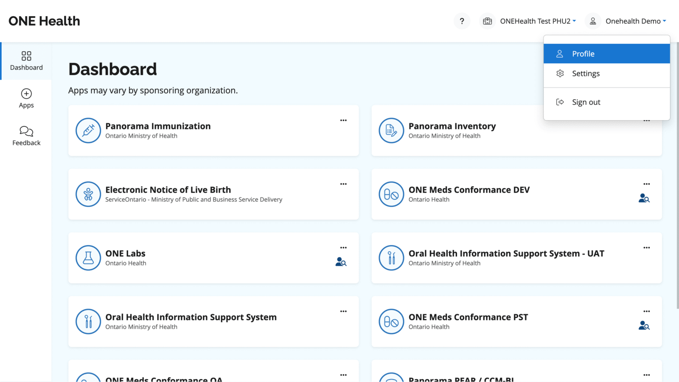Click the ONE Meds Conformance DEV pills icon
679x382 pixels.
tap(391, 194)
